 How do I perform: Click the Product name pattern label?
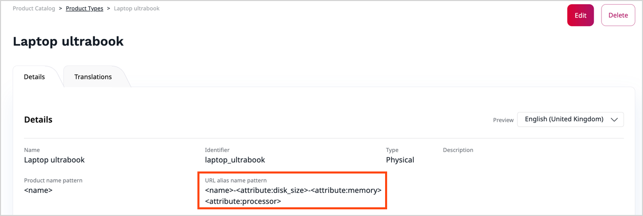53,181
